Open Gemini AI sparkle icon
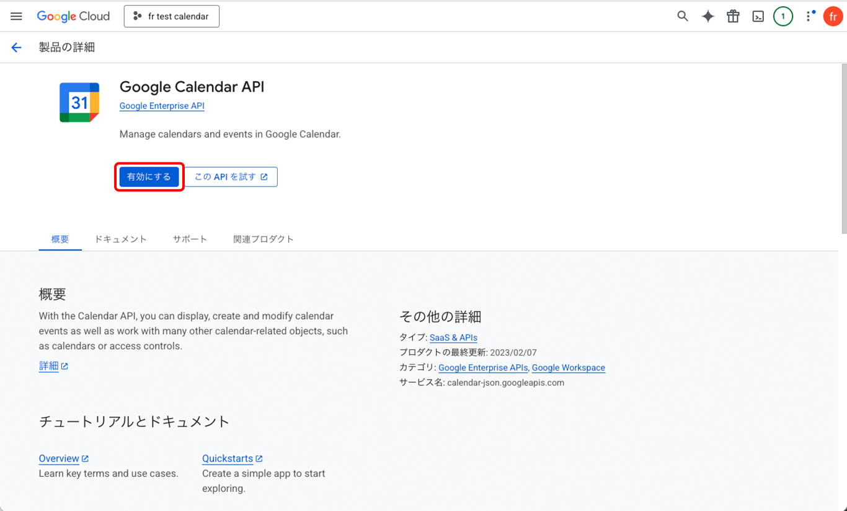 (x=707, y=17)
